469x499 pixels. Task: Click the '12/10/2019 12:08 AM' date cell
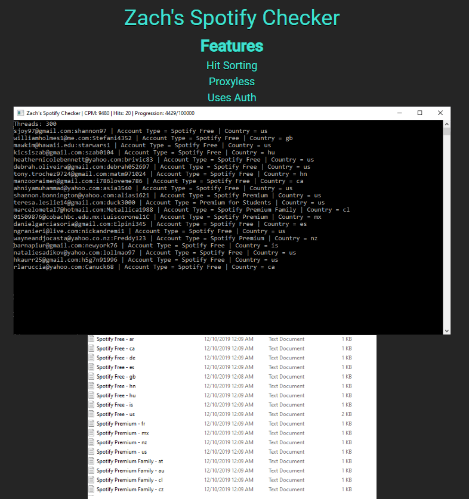(x=229, y=376)
